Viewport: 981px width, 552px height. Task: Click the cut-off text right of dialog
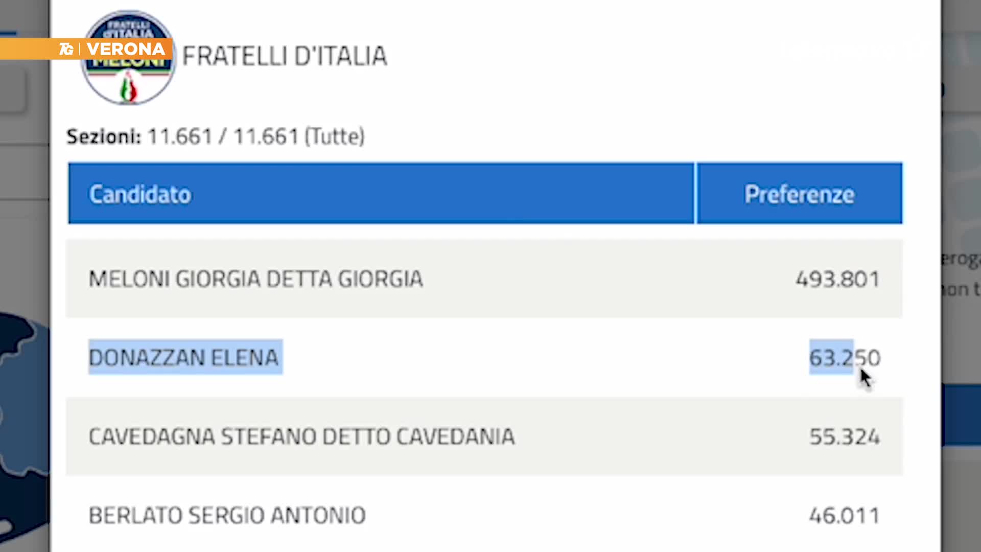[x=961, y=274]
